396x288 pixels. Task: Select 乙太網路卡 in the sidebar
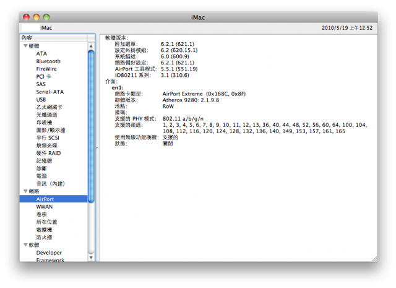[x=49, y=107]
